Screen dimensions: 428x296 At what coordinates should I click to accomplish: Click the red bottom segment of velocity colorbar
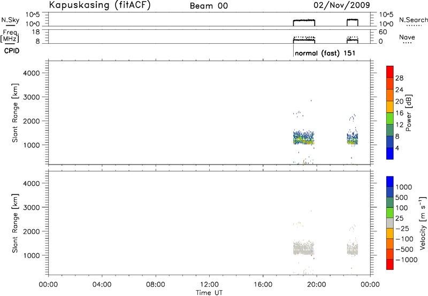pos(390,264)
